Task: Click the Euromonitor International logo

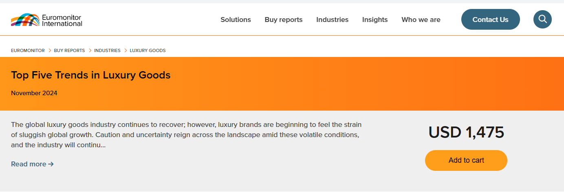Action: pos(46,20)
